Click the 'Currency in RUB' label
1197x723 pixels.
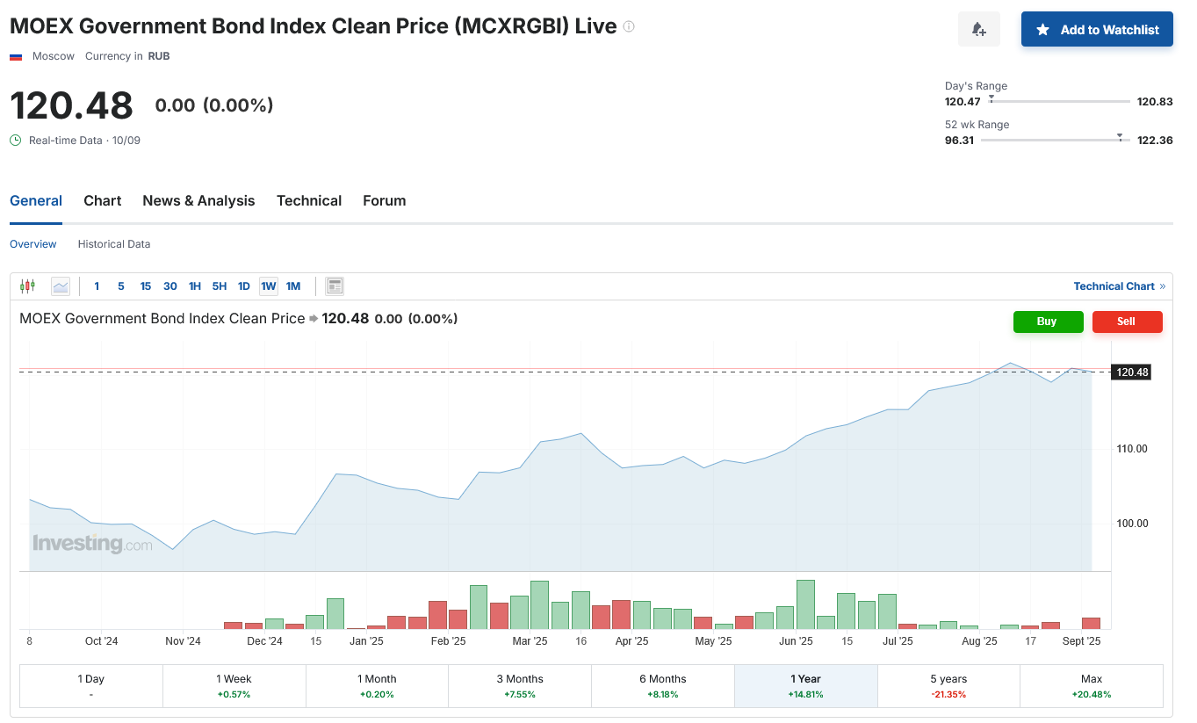coord(127,56)
